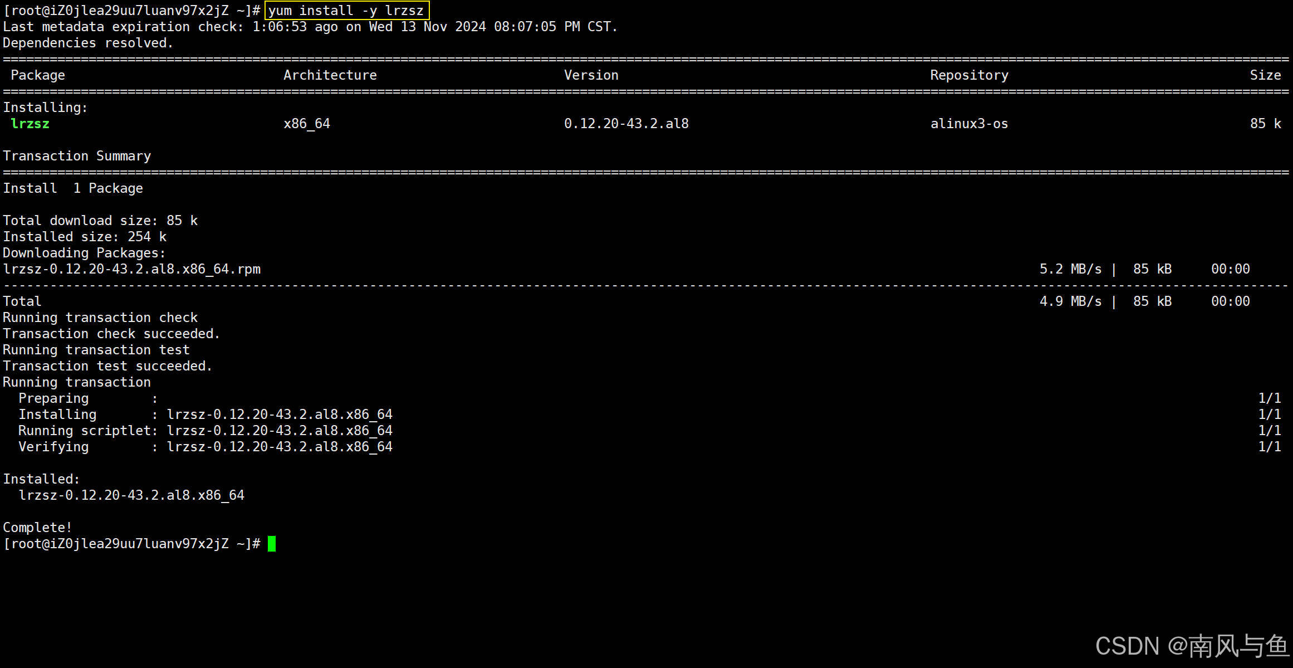Image resolution: width=1293 pixels, height=668 pixels.
Task: Click the highlighted yum install command
Action: (346, 11)
